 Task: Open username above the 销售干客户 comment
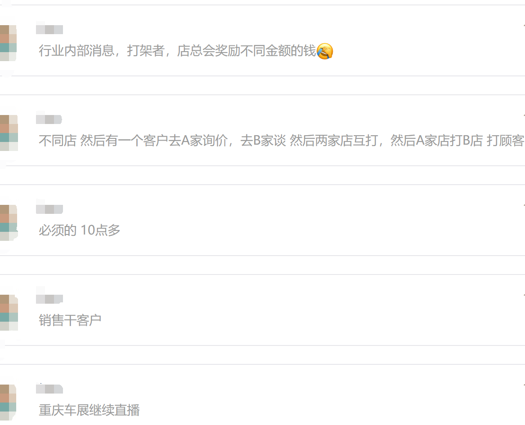pyautogui.click(x=49, y=299)
